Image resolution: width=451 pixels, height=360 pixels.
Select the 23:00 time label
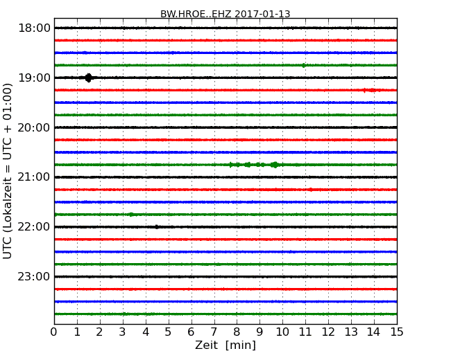34,276
